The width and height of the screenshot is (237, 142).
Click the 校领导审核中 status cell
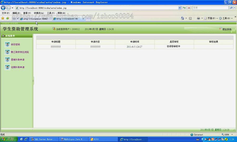(174, 47)
